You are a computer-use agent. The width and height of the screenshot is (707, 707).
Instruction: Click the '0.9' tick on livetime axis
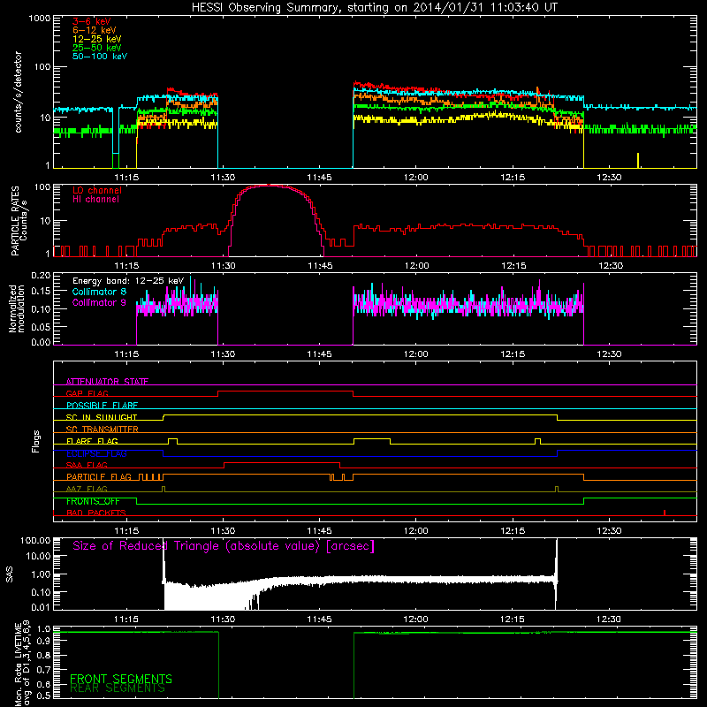tap(43, 641)
